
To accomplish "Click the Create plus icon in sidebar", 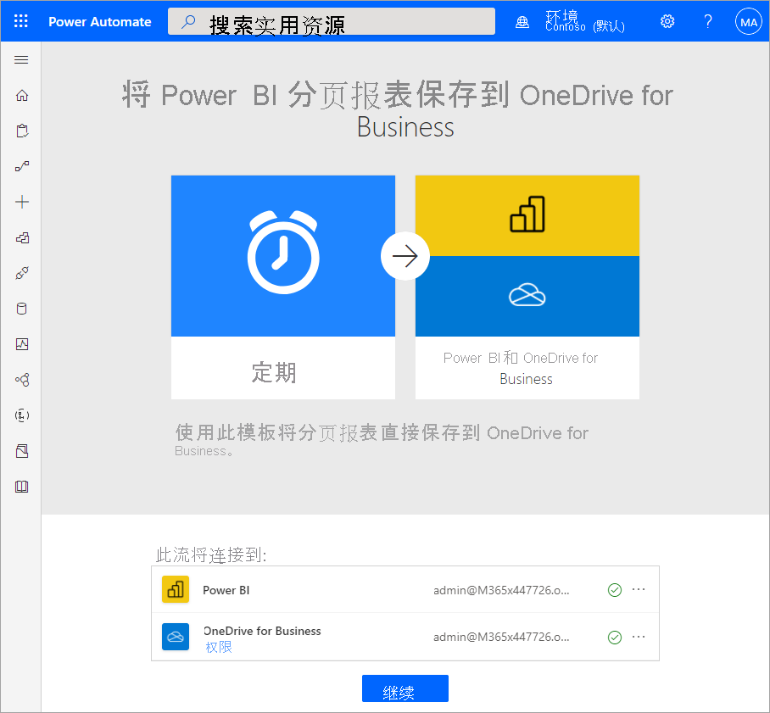I will 21,202.
